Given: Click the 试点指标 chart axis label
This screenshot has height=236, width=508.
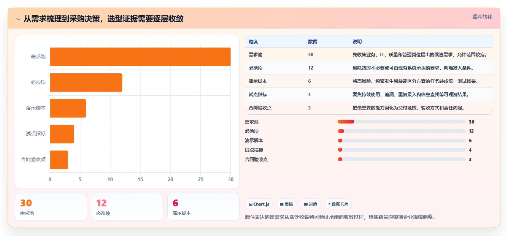Looking at the screenshot, I should click(36, 134).
